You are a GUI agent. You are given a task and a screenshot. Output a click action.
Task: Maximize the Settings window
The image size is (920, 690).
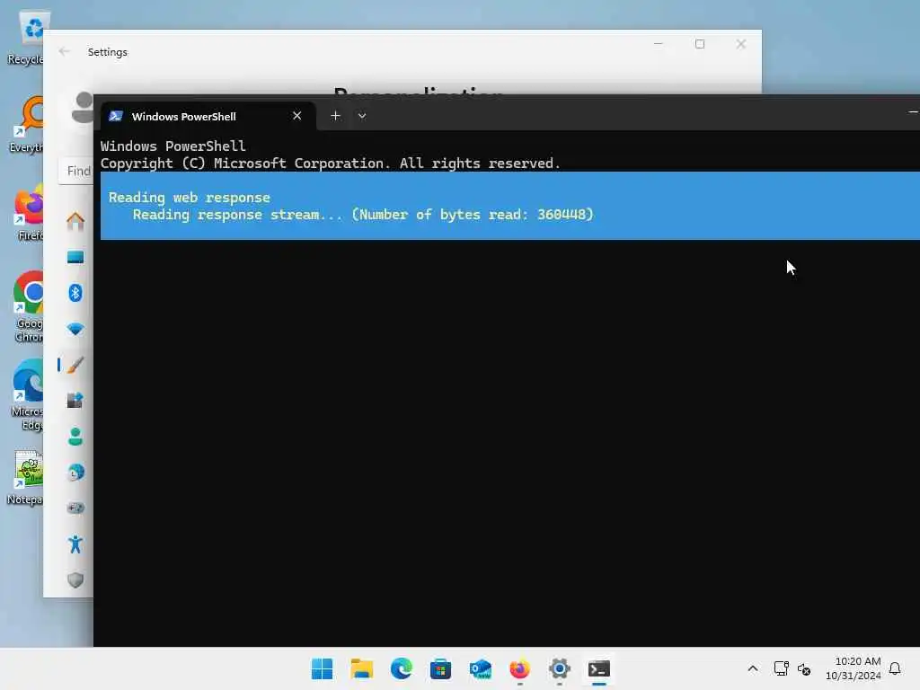tap(699, 44)
